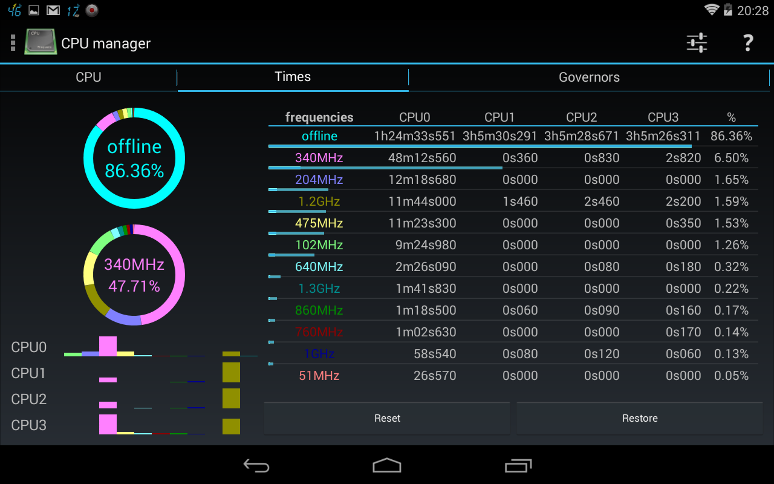Viewport: 774px width, 484px height.
Task: Tap the Home navigation button
Action: pos(386,466)
